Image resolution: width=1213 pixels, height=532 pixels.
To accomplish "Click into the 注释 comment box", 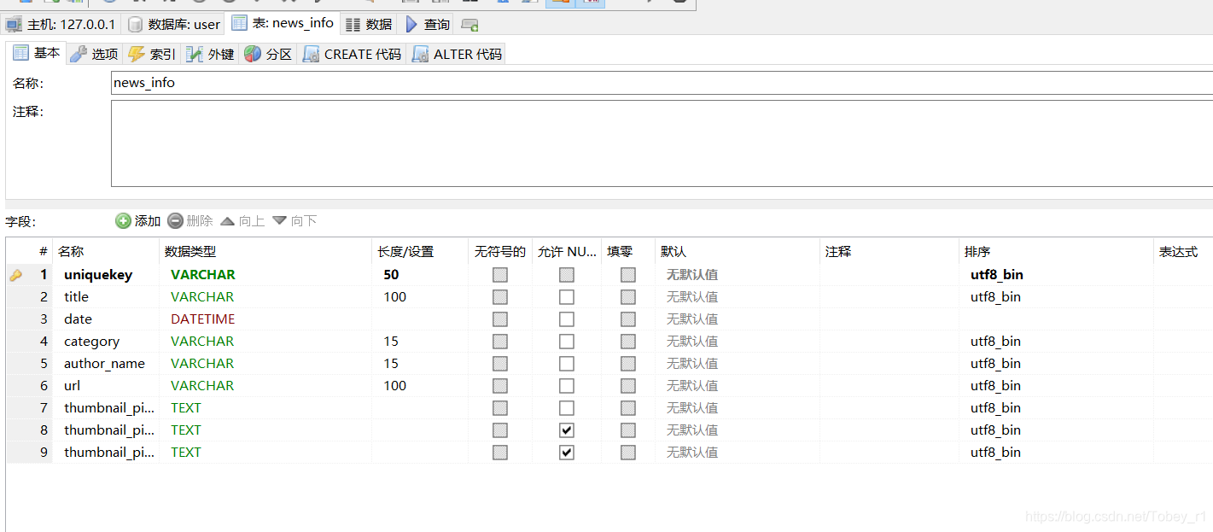I will point(662,143).
